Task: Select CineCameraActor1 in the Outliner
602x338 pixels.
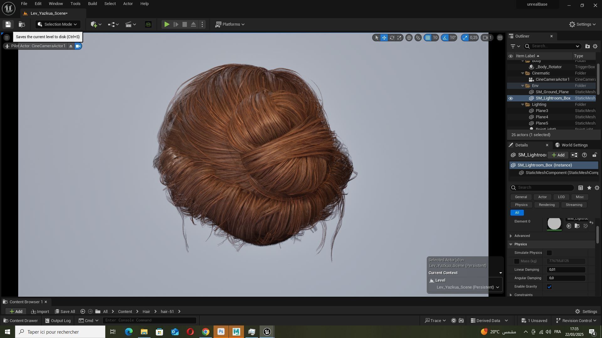Action: coord(552,79)
